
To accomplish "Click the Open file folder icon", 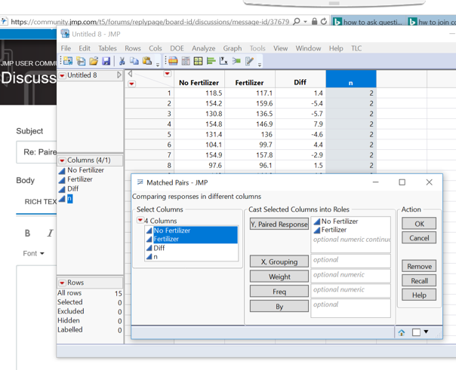I will [94, 61].
